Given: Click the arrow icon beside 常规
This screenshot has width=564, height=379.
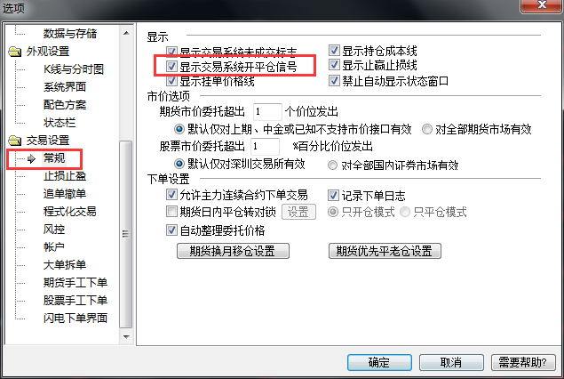Looking at the screenshot, I should (x=32, y=158).
